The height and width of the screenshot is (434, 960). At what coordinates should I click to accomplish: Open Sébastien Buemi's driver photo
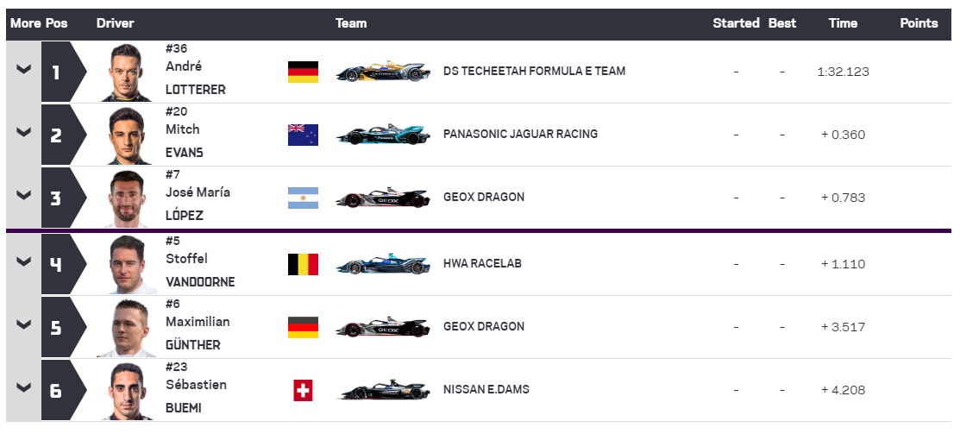tap(127, 391)
